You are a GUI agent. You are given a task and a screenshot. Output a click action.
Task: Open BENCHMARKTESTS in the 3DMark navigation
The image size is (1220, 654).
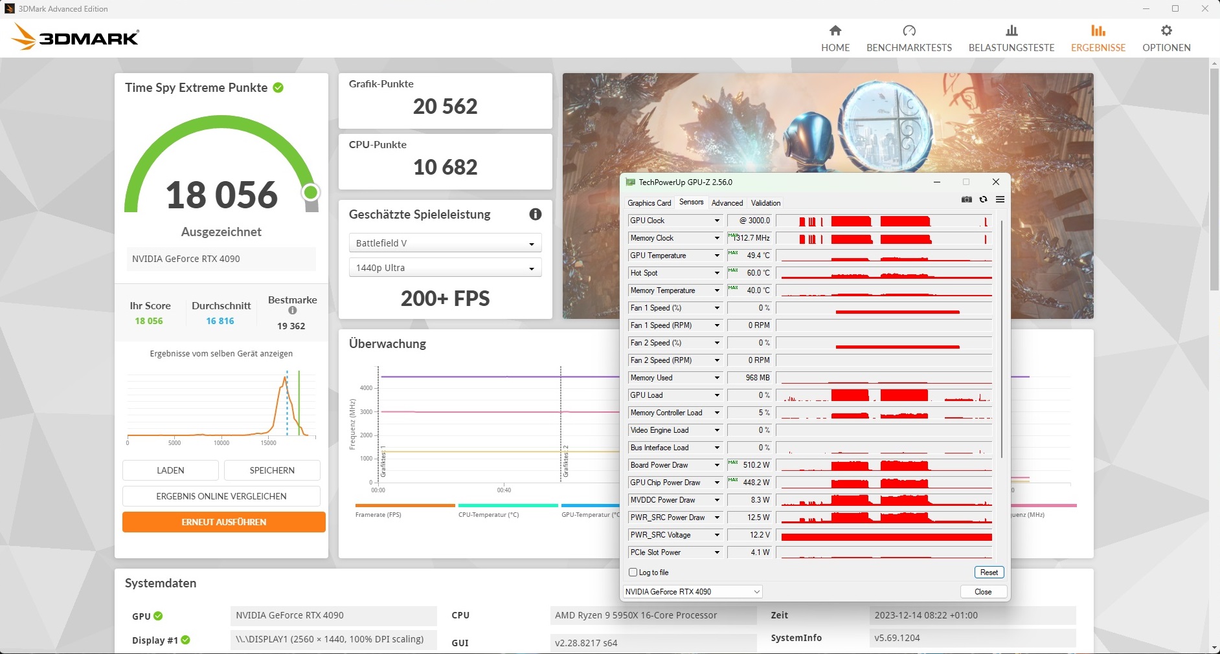coord(909,39)
